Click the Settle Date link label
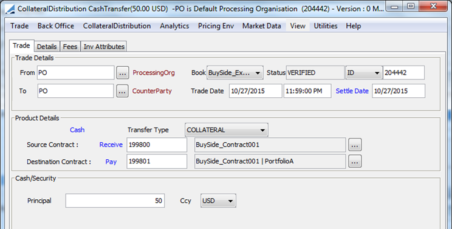The width and height of the screenshot is (452, 229). (x=352, y=91)
